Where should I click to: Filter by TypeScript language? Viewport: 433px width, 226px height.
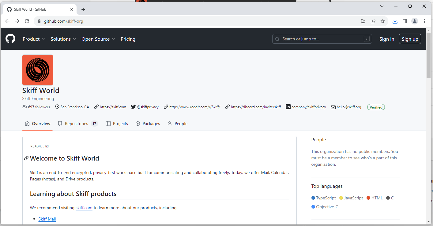coord(323,198)
